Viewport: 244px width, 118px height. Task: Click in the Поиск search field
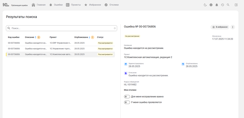(61, 28)
